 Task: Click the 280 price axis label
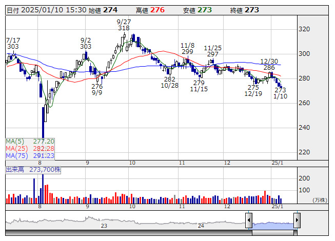click(304, 78)
